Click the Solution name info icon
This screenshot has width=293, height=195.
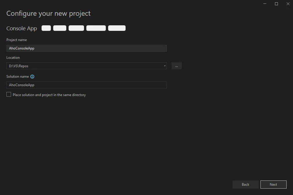point(32,77)
